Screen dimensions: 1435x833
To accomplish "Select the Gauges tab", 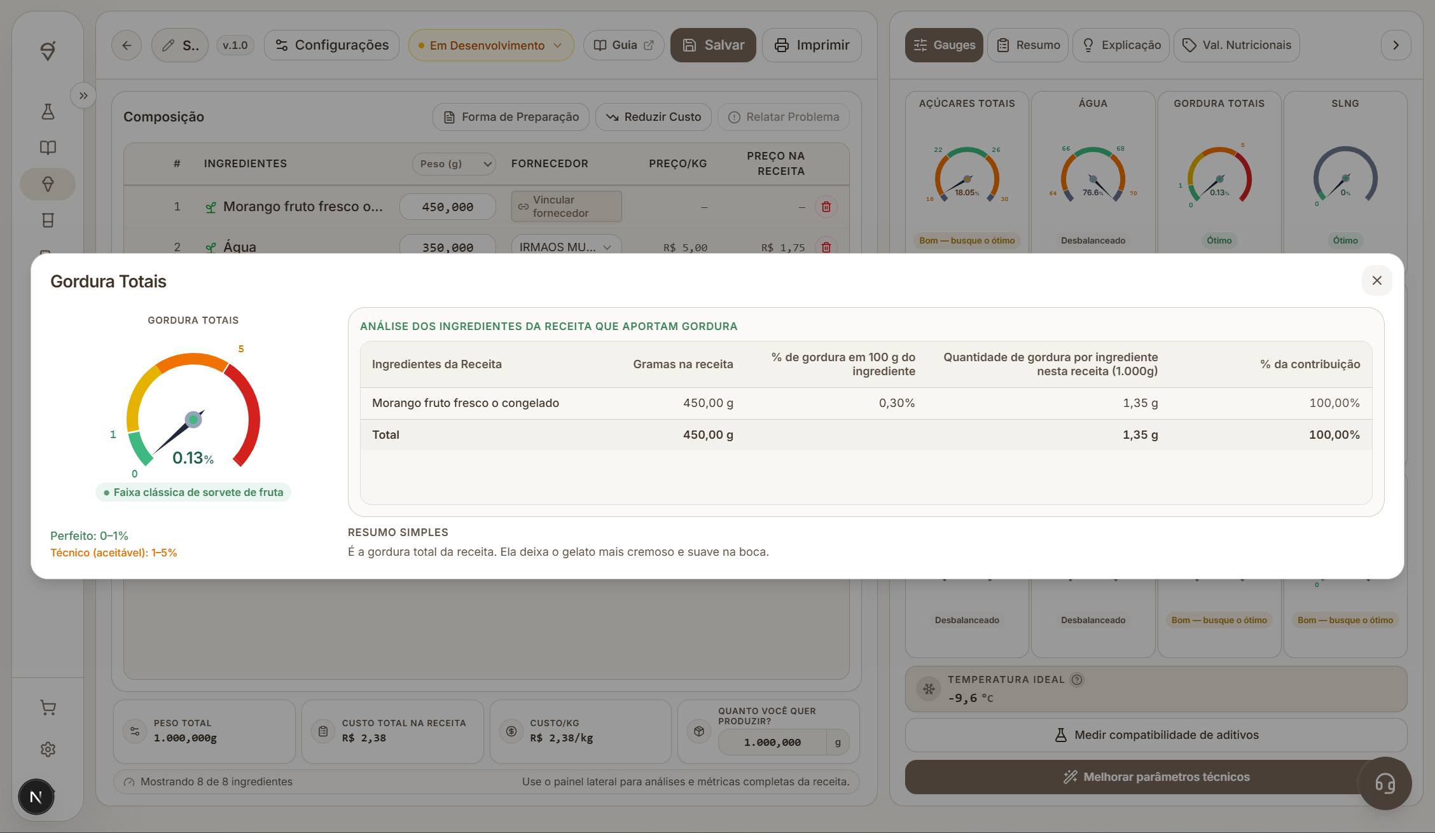I will click(944, 45).
